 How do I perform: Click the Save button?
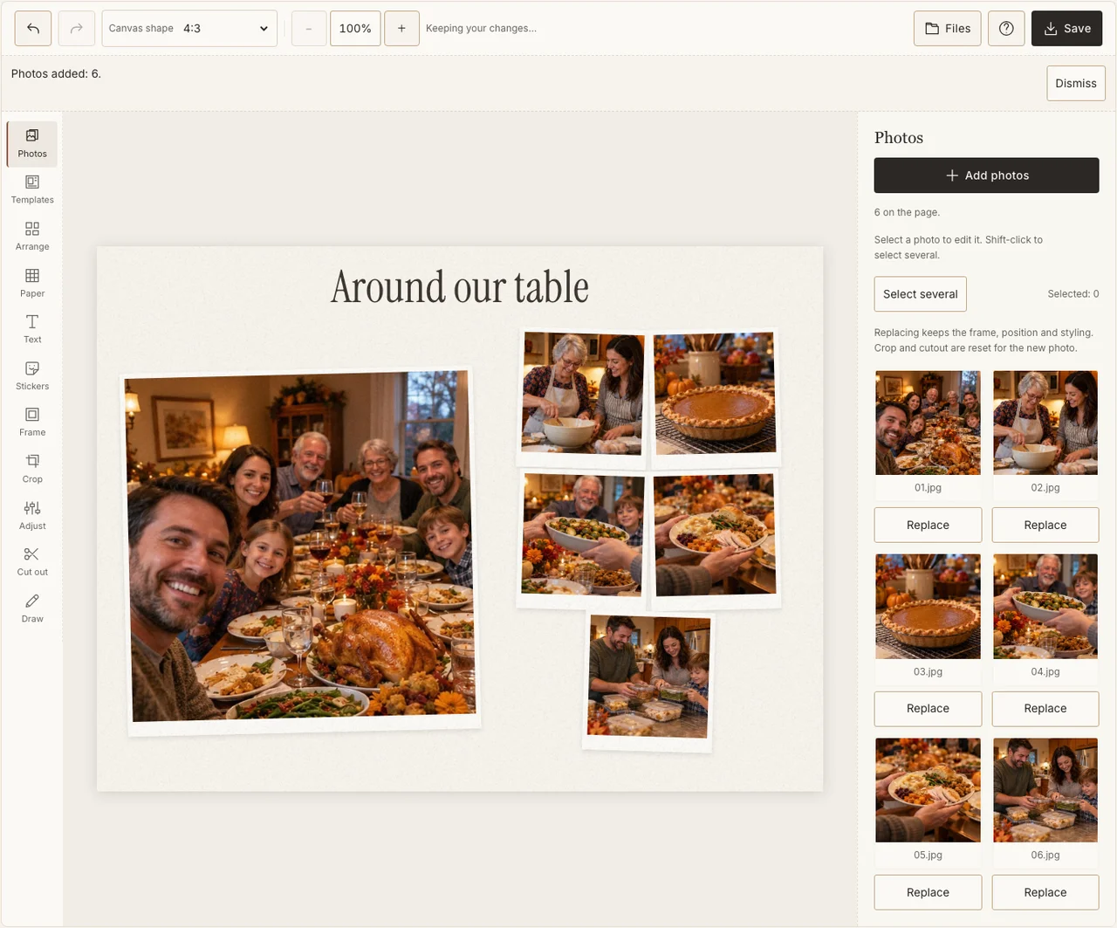click(x=1067, y=29)
